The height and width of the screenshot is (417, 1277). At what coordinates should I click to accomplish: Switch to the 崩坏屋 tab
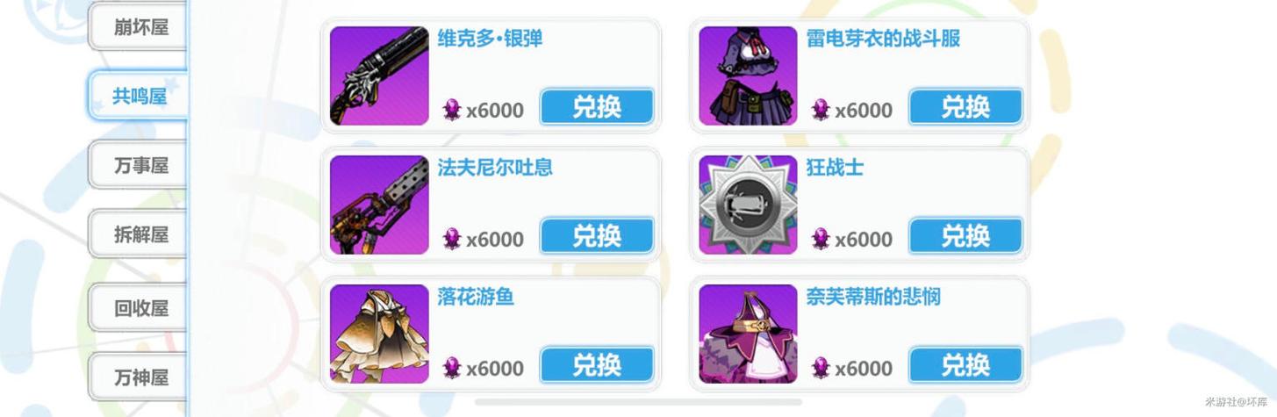140,27
